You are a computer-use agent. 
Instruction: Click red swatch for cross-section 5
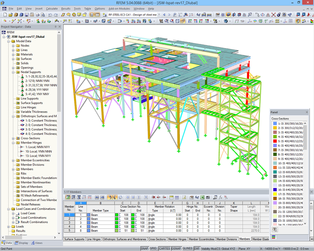click(x=275, y=141)
